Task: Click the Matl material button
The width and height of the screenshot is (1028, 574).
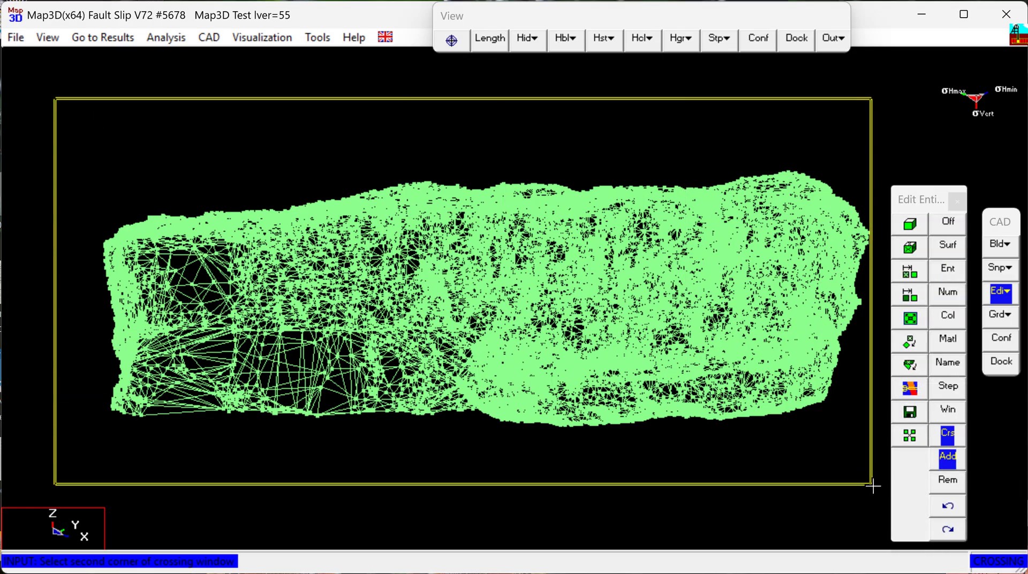Action: pyautogui.click(x=947, y=339)
